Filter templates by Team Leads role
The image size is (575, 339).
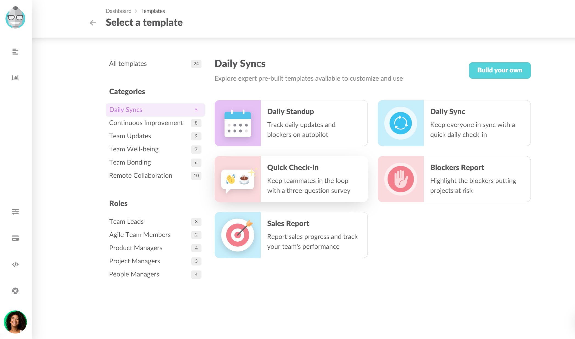[126, 221]
